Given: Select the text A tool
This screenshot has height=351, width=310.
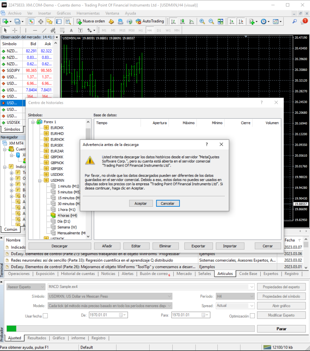Looking at the screenshot, I should (x=71, y=31).
